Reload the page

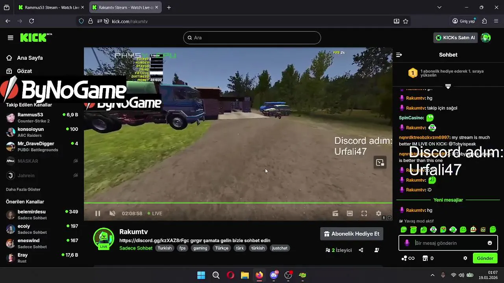click(31, 21)
